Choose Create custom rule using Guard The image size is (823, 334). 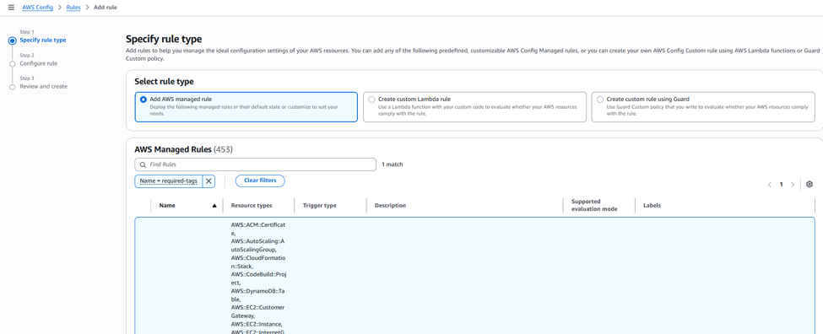pos(703,107)
